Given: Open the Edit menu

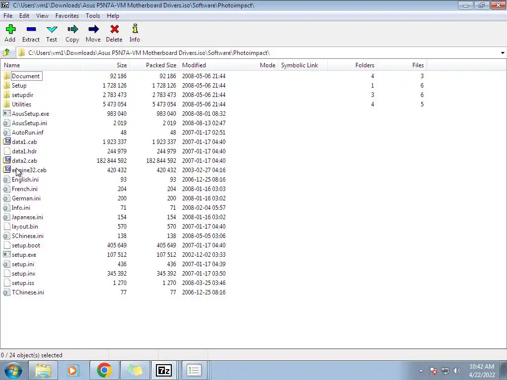Looking at the screenshot, I should point(24,16).
